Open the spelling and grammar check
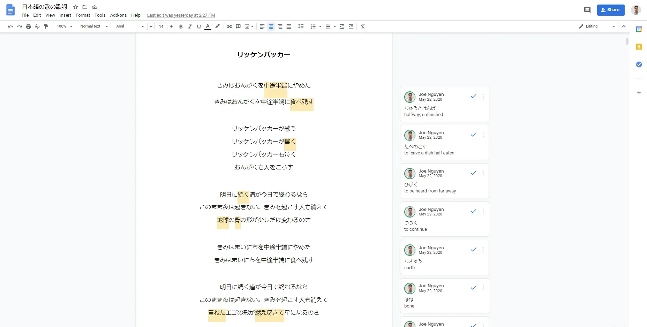 click(x=37, y=26)
